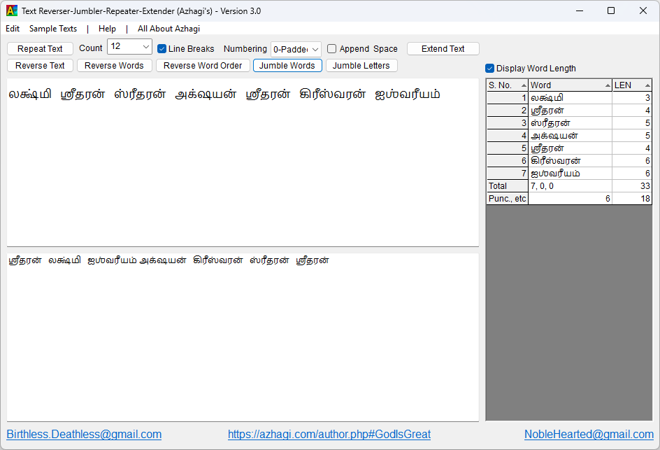The image size is (660, 450).
Task: Close the Text Reverser window
Action: tap(643, 10)
